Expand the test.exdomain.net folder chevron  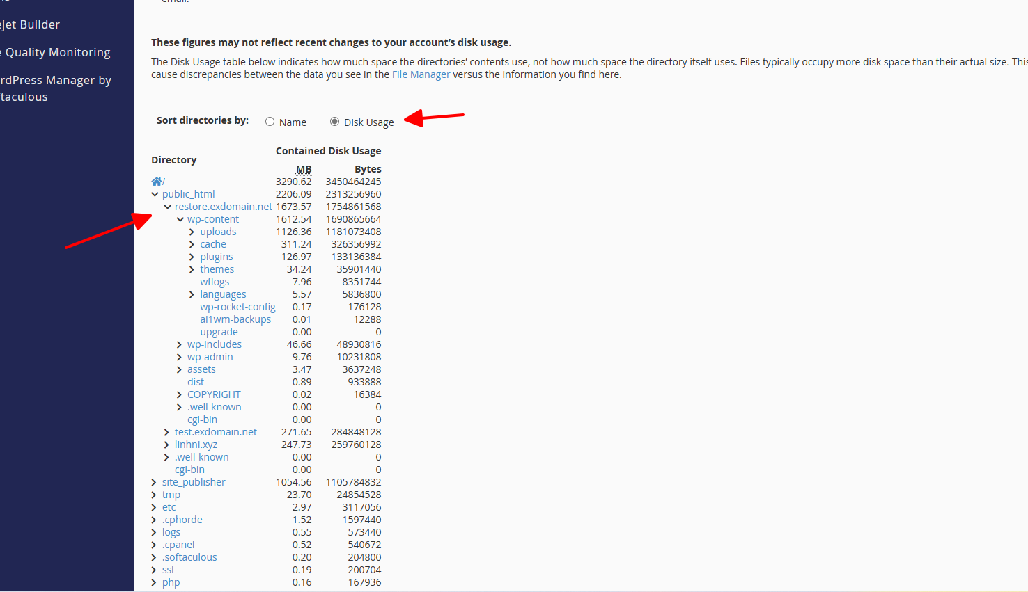(166, 432)
